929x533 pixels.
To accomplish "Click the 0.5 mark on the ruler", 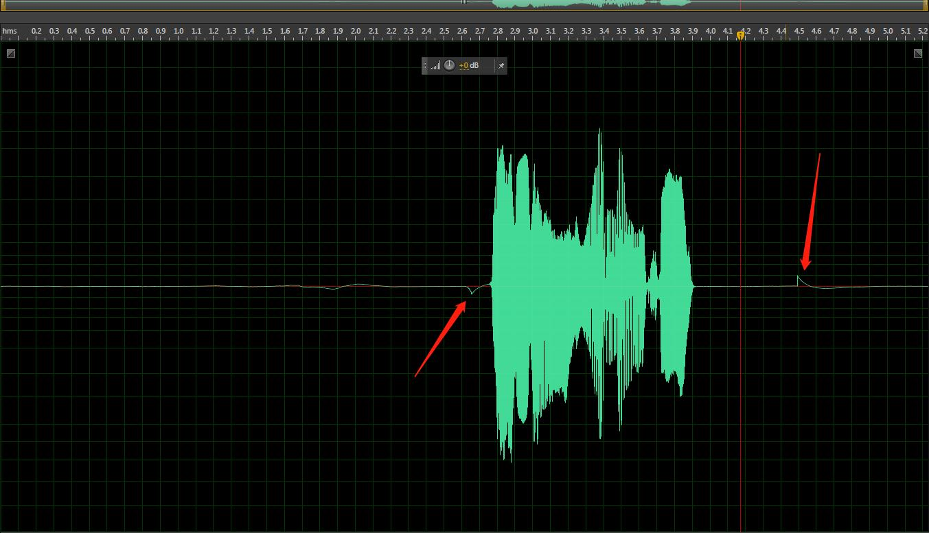I will coord(90,31).
